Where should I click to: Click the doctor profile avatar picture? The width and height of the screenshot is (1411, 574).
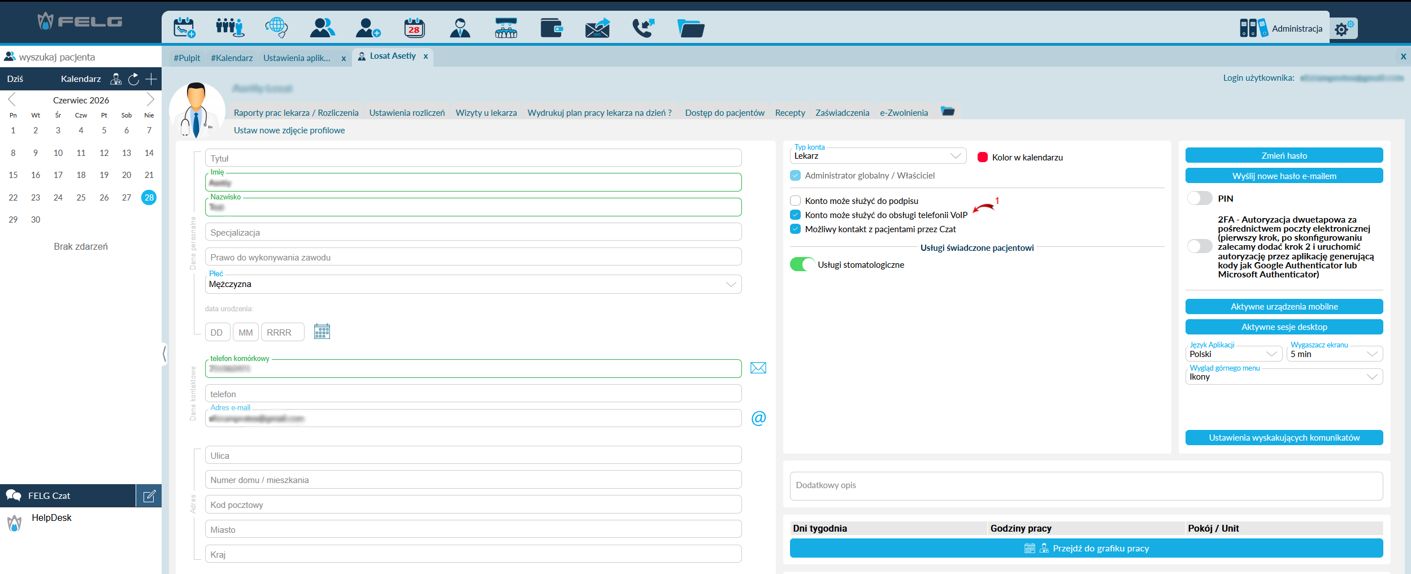coord(197,110)
